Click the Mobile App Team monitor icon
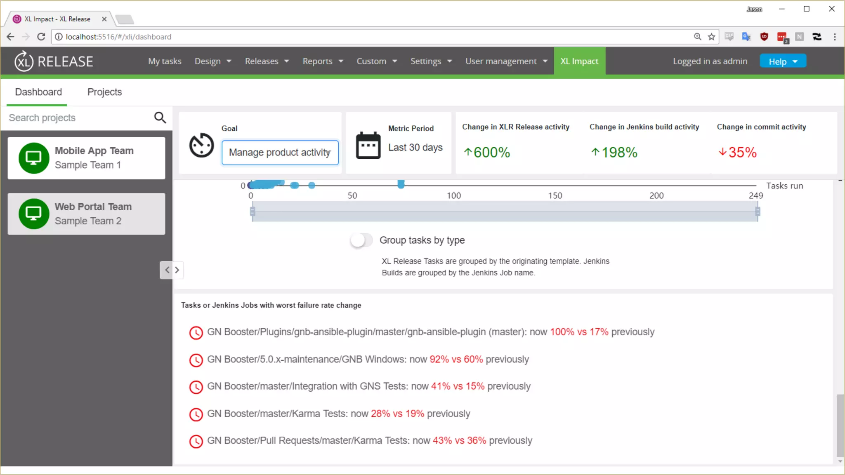 pyautogui.click(x=34, y=158)
